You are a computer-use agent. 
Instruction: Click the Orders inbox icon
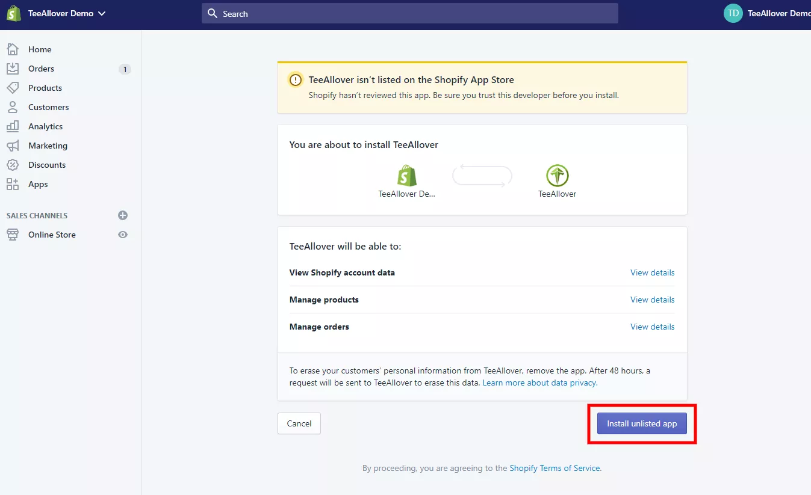tap(13, 69)
